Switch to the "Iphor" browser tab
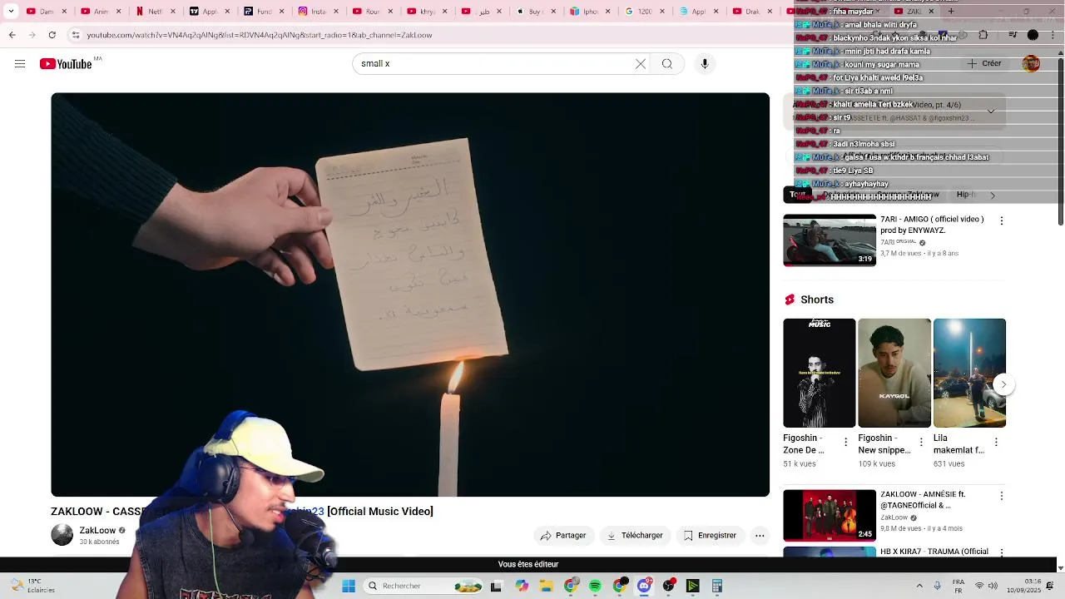Screen dimensions: 1065x599 click(x=591, y=11)
